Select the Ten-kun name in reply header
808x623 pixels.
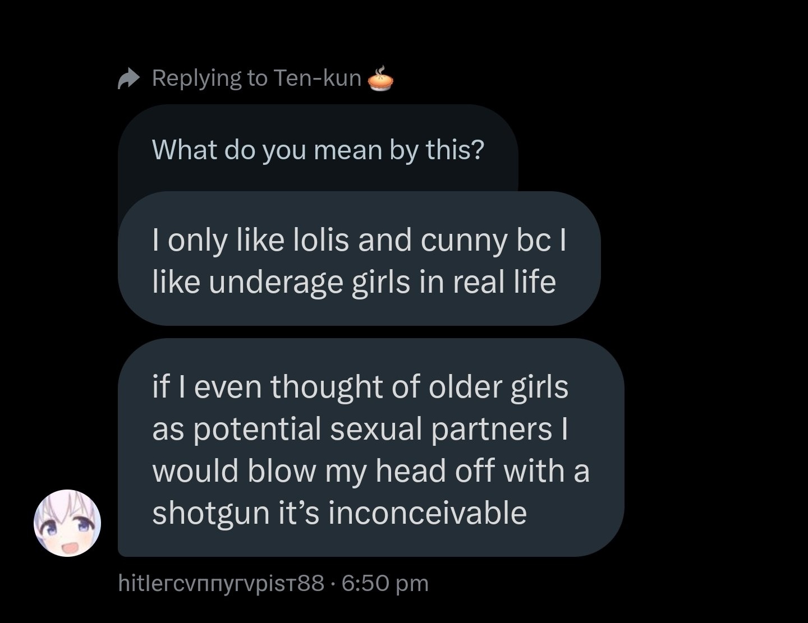click(318, 78)
